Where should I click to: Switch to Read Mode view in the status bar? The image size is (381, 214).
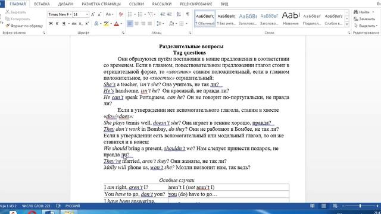coord(312,206)
